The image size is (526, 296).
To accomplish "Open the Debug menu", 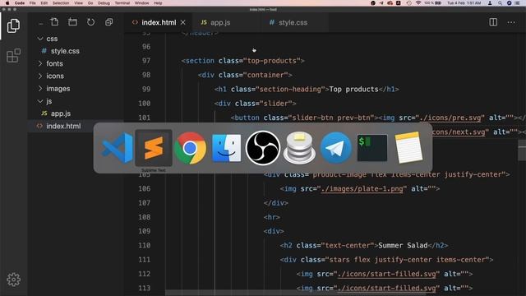I will pyautogui.click(x=104, y=3).
